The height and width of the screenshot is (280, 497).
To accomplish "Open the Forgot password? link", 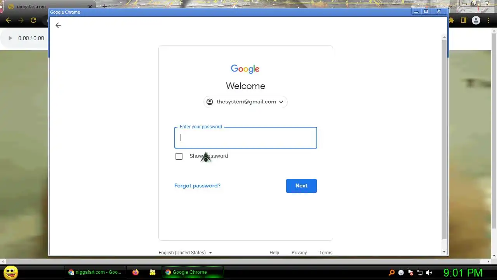I will point(197,185).
